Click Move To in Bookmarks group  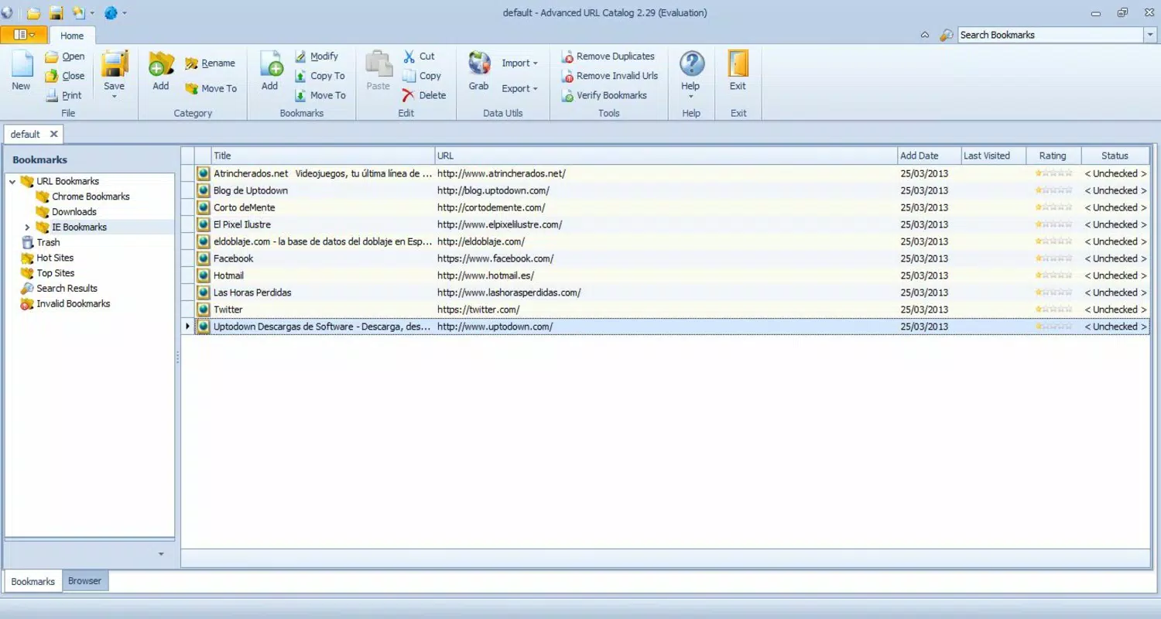[320, 95]
